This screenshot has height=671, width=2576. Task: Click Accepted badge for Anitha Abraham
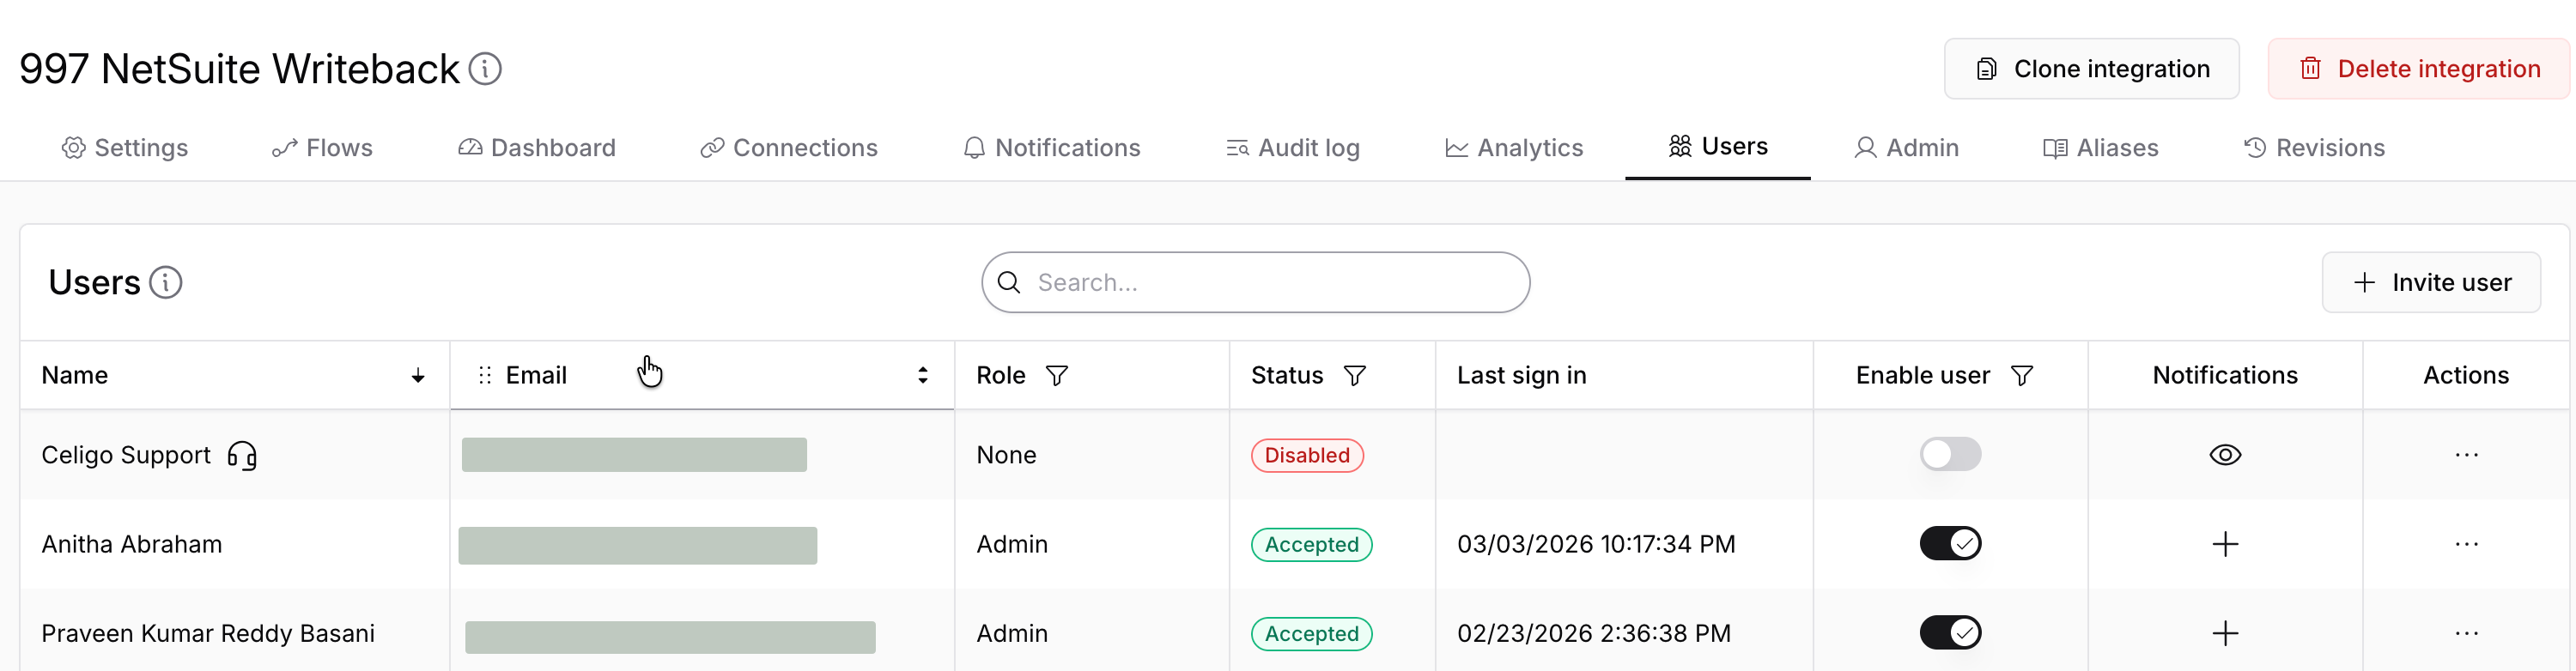coord(1311,544)
